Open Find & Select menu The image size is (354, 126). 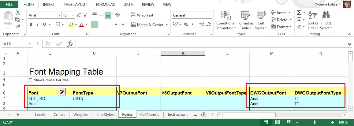click(x=326, y=20)
